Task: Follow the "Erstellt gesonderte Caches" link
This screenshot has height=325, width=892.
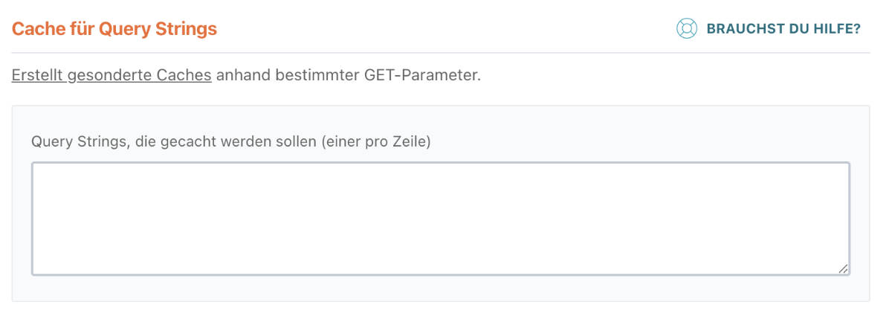Action: point(111,76)
